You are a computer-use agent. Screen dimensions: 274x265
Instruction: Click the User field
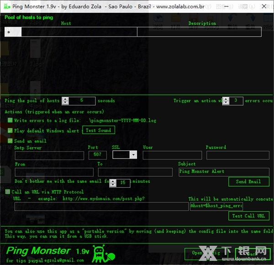[172, 155]
